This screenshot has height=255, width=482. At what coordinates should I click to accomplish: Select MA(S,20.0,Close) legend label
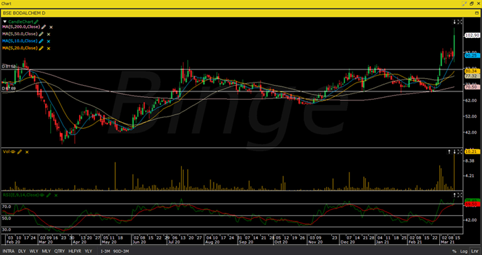coord(20,48)
